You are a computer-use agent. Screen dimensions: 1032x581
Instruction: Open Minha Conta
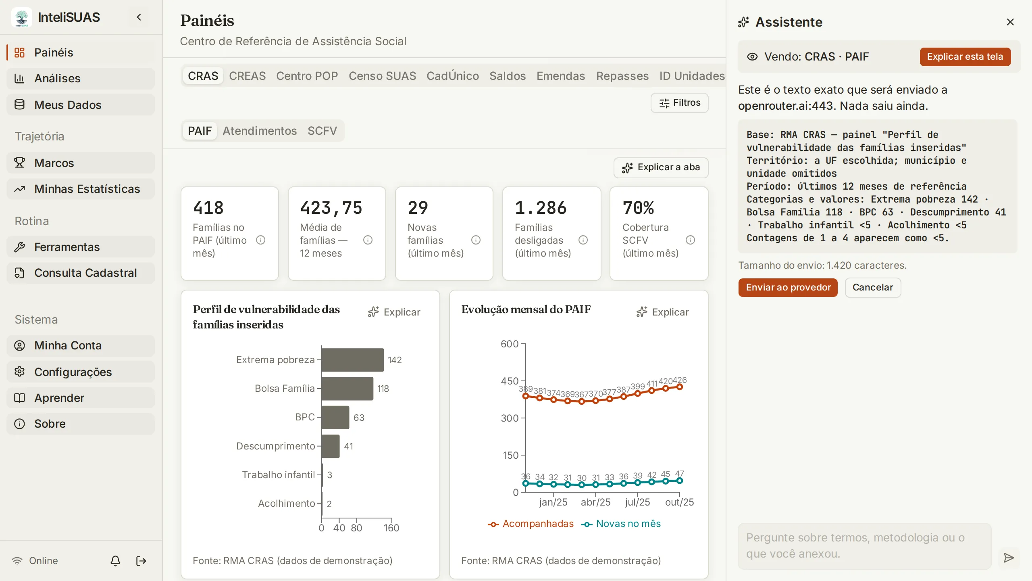pos(81,345)
